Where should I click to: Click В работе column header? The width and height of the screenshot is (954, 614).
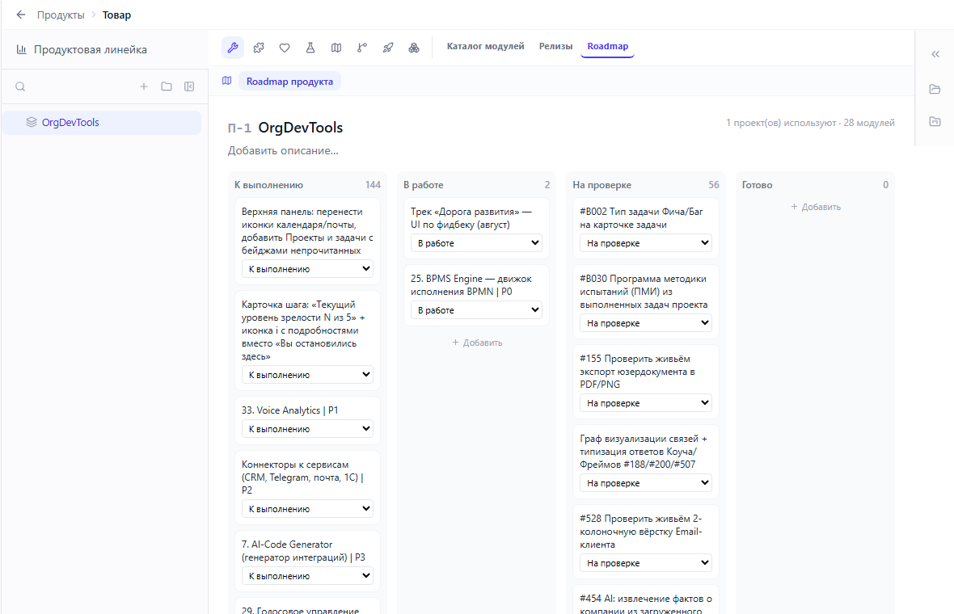click(424, 185)
